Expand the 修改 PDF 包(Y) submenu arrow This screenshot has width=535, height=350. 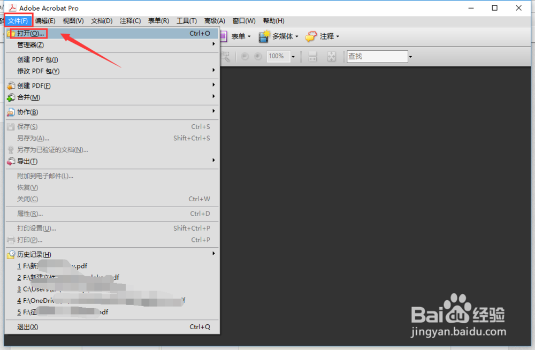[213, 70]
